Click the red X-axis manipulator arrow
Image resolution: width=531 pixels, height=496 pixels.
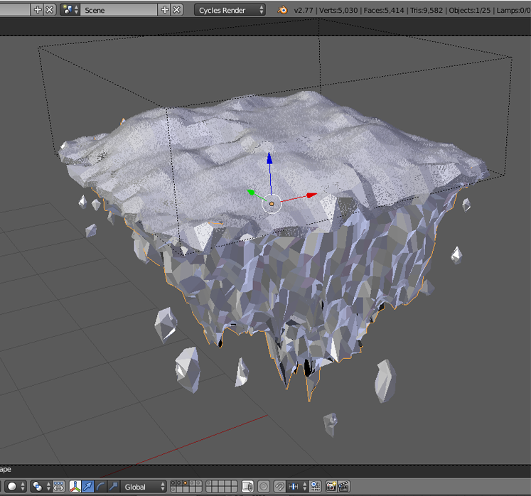pyautogui.click(x=312, y=195)
